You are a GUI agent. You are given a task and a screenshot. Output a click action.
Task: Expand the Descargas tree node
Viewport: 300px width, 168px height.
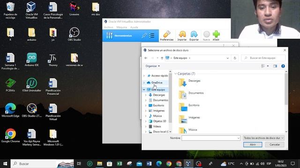(x=146, y=95)
